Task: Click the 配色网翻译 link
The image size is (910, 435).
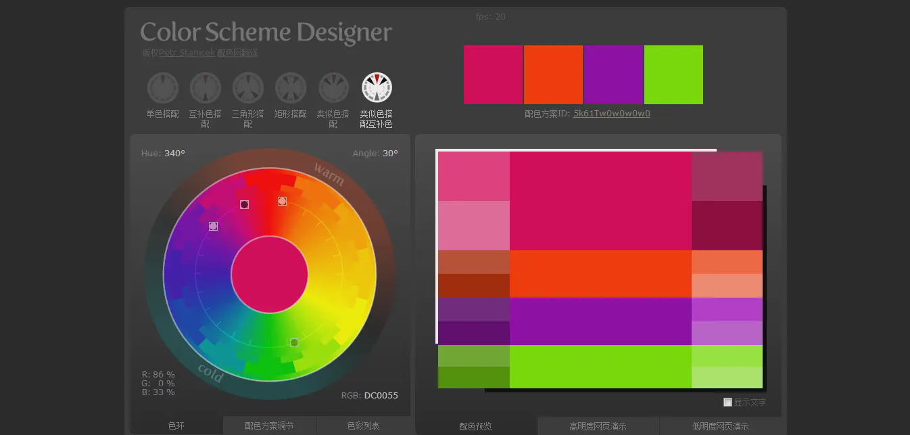Action: [x=237, y=53]
